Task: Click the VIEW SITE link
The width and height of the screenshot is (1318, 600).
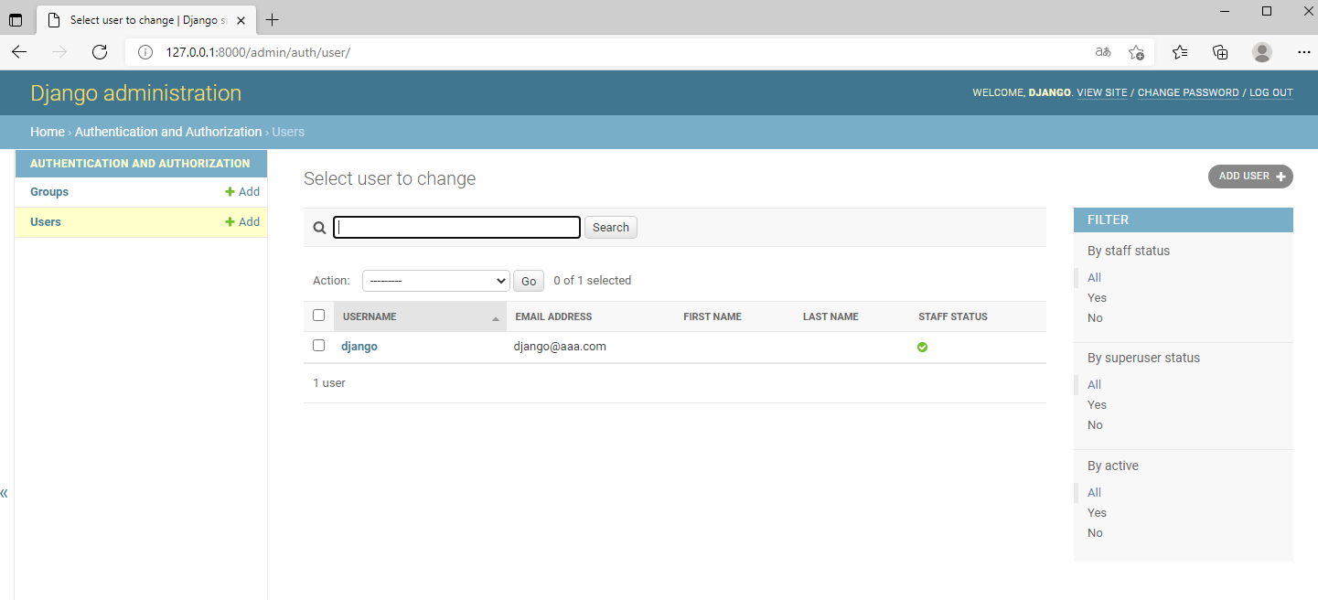Action: pyautogui.click(x=1102, y=93)
